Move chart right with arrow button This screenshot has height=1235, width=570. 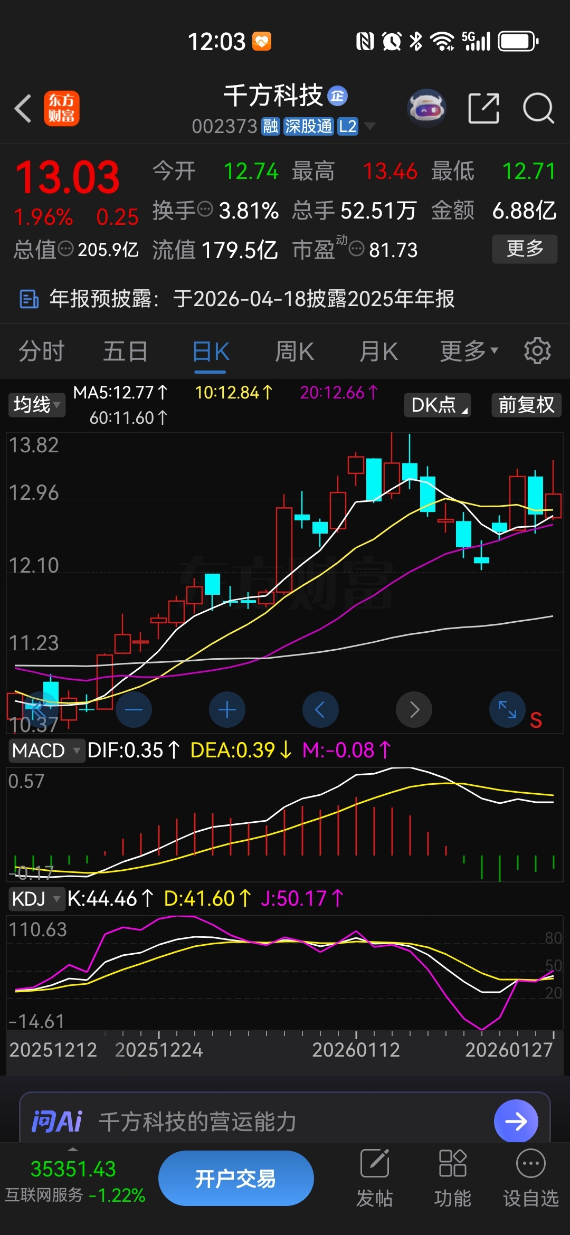point(414,709)
